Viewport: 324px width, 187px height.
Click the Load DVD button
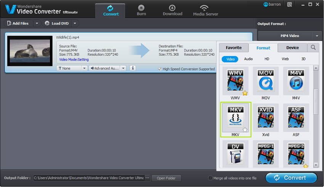(57, 23)
